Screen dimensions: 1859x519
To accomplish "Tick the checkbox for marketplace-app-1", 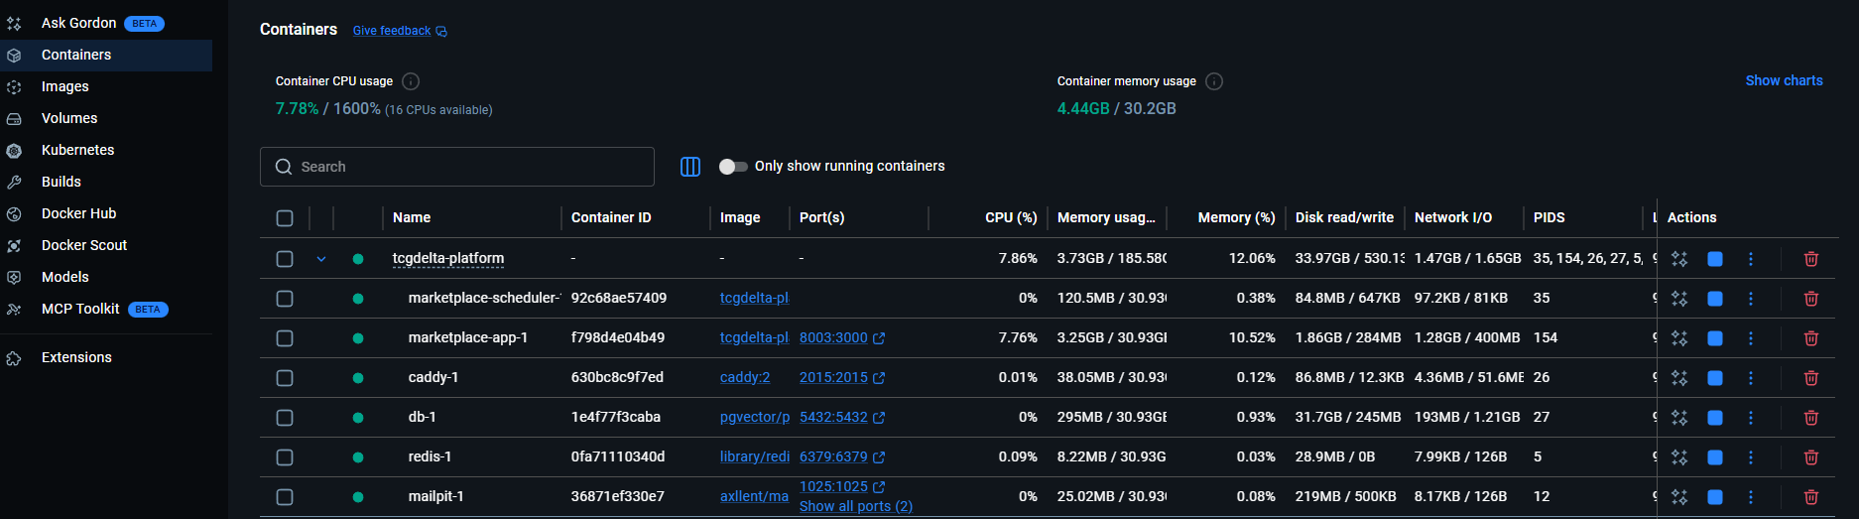I will pyautogui.click(x=285, y=338).
